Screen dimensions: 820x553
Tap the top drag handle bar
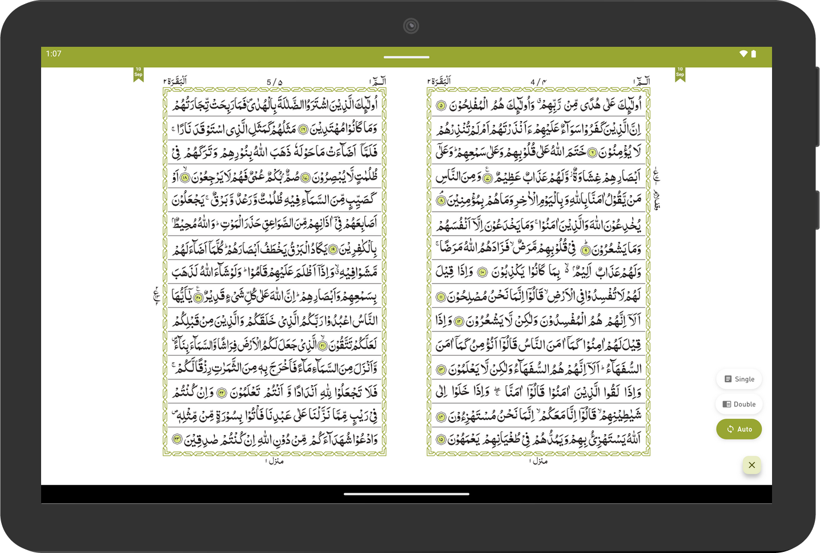(x=407, y=57)
